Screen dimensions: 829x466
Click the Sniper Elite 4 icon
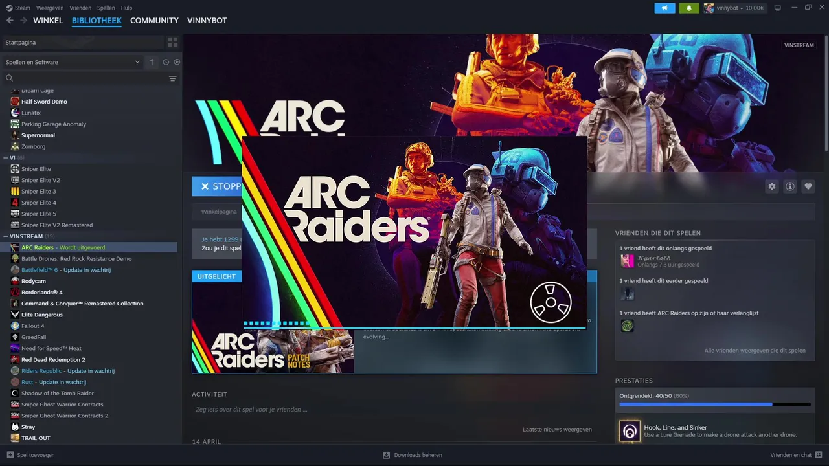coord(16,203)
